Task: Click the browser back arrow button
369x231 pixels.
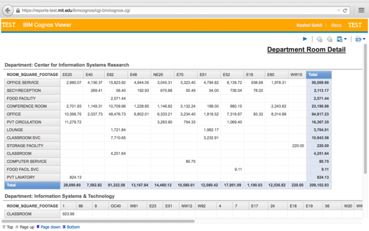Action: point(8,10)
